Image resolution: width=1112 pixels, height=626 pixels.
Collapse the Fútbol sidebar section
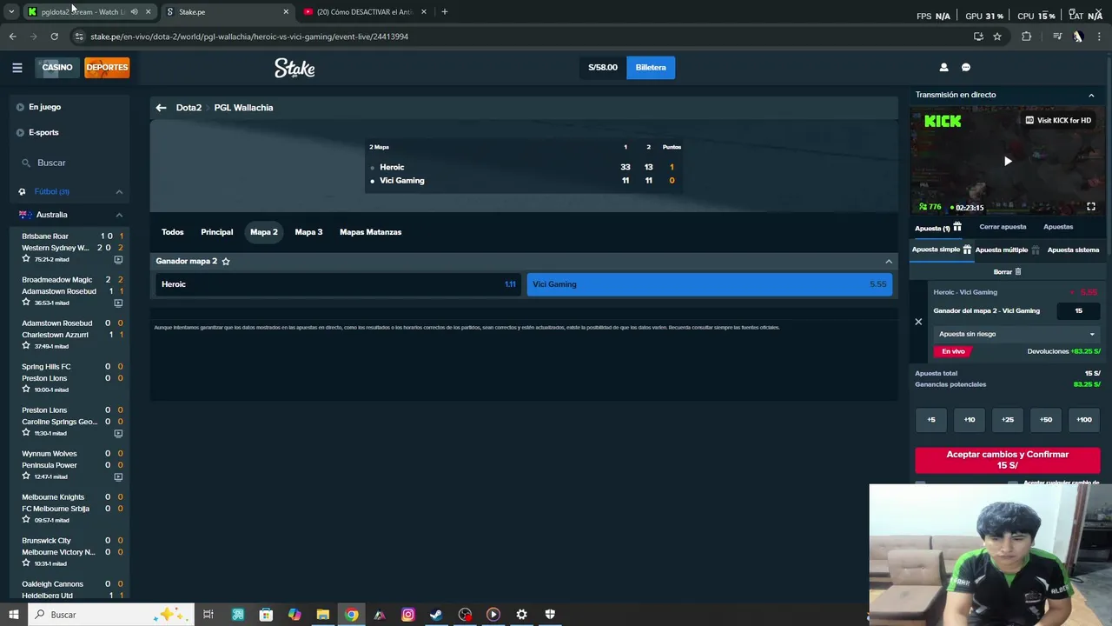(x=119, y=192)
